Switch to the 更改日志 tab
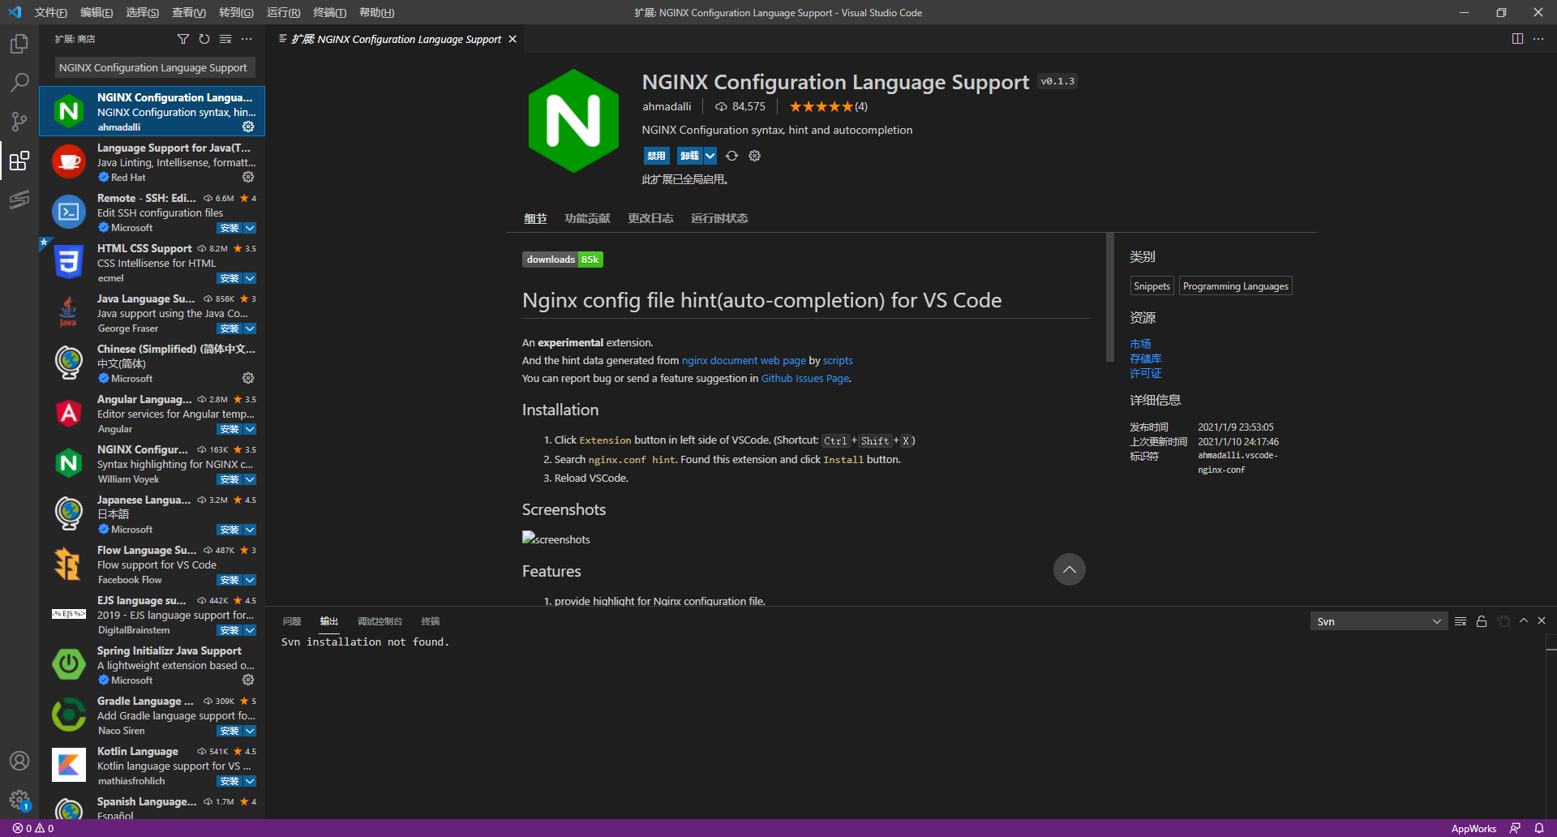The height and width of the screenshot is (837, 1557). [x=650, y=218]
